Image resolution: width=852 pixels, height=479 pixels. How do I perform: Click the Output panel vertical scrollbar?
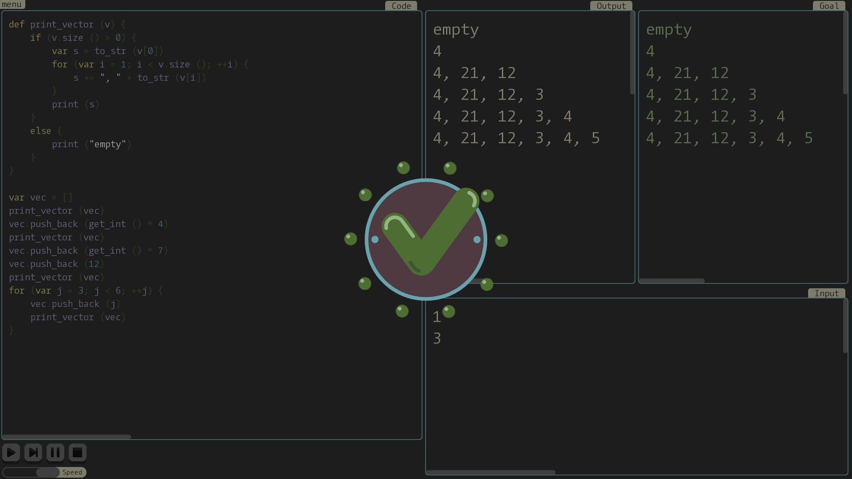pos(632,53)
